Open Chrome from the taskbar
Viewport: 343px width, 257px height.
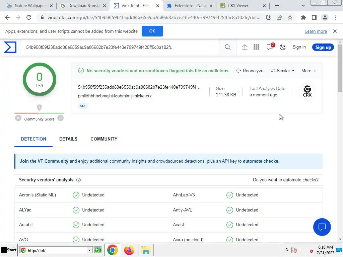[112, 250]
